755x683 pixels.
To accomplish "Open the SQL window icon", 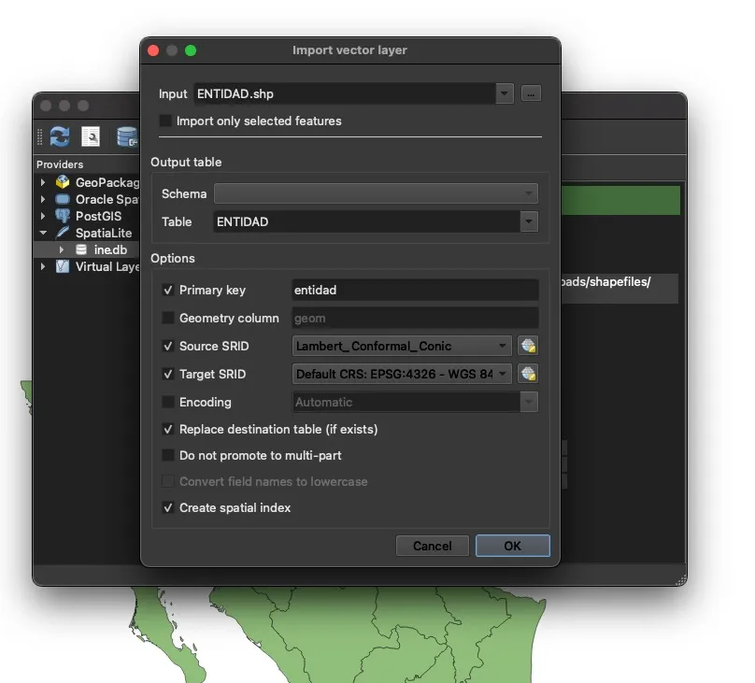I will coord(91,136).
